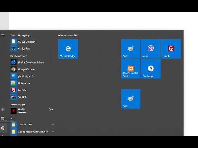
Task: Select 'phpDesigner 8' text label
Action: pos(26,76)
